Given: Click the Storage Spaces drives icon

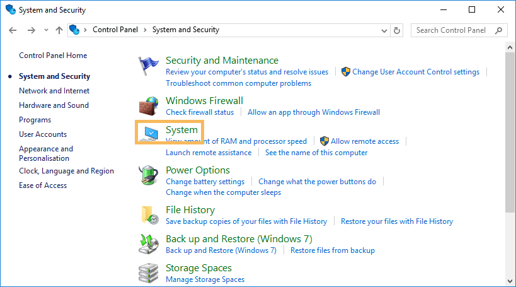Looking at the screenshot, I should click(149, 273).
